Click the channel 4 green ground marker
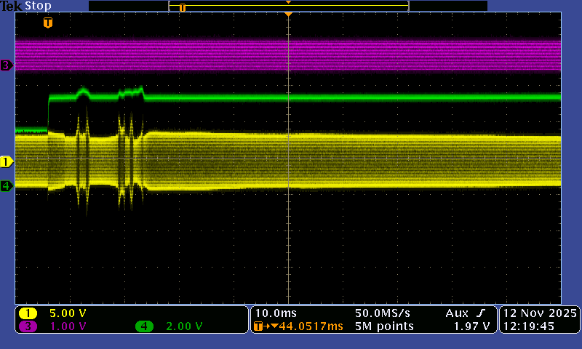This screenshot has width=582, height=349. pos(7,185)
